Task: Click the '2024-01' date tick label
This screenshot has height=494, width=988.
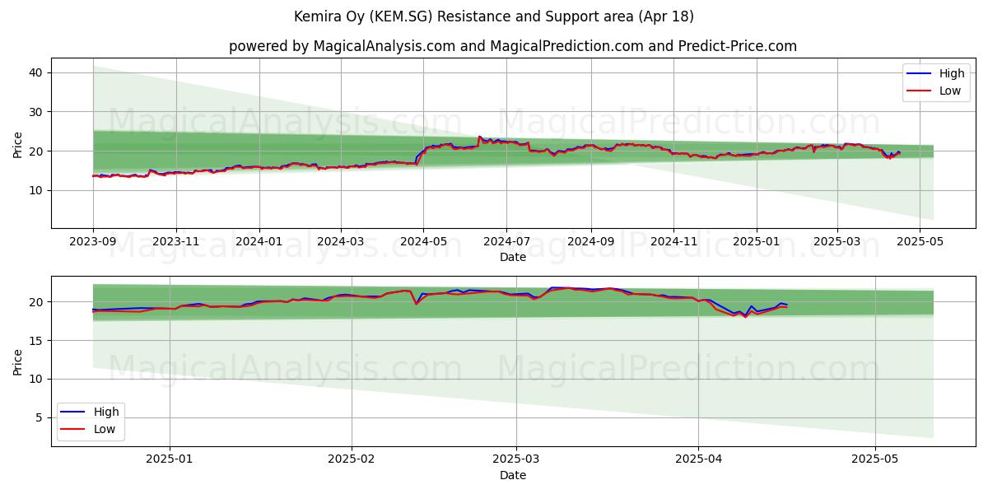Action: point(259,243)
